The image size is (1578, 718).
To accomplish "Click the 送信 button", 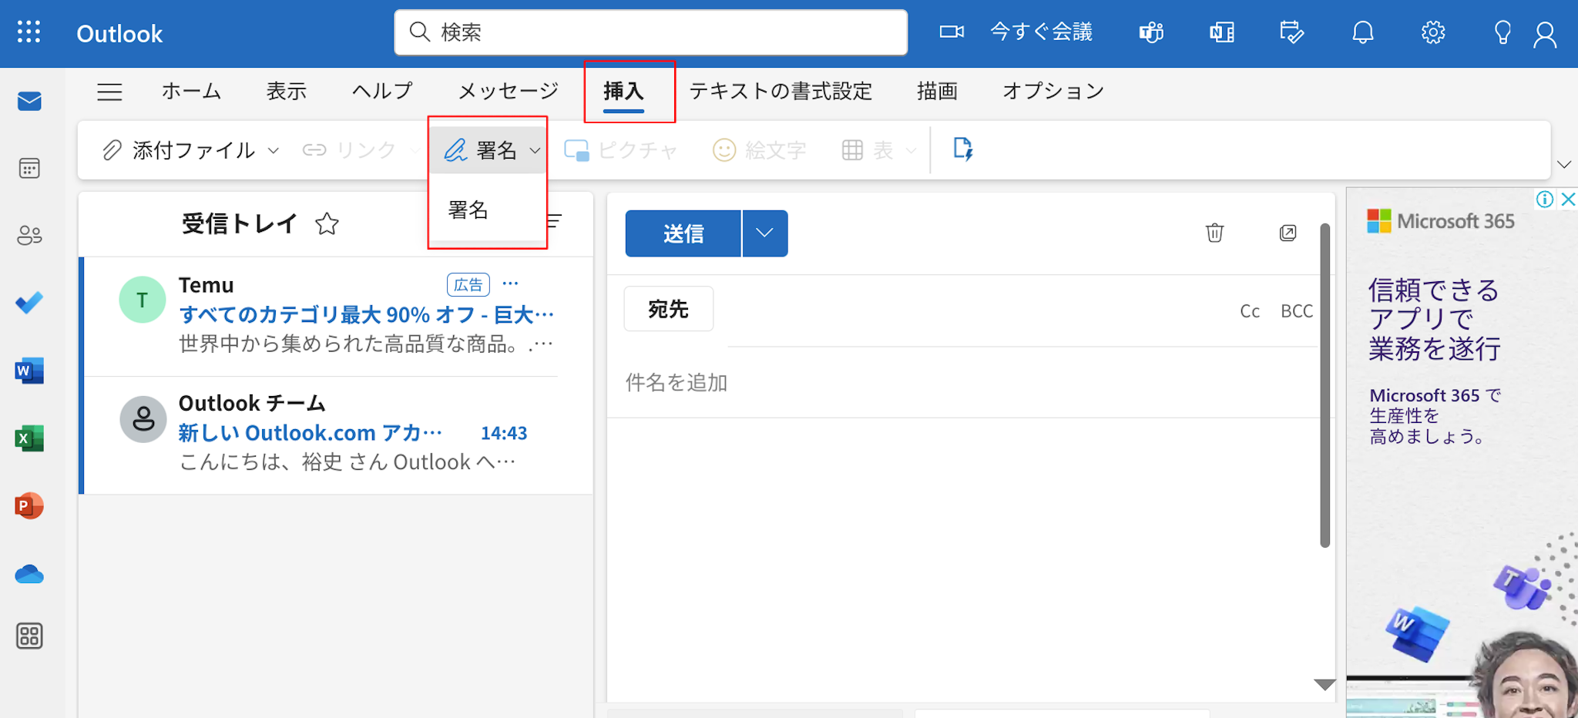I will point(683,233).
